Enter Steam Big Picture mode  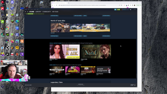tap(130, 9)
